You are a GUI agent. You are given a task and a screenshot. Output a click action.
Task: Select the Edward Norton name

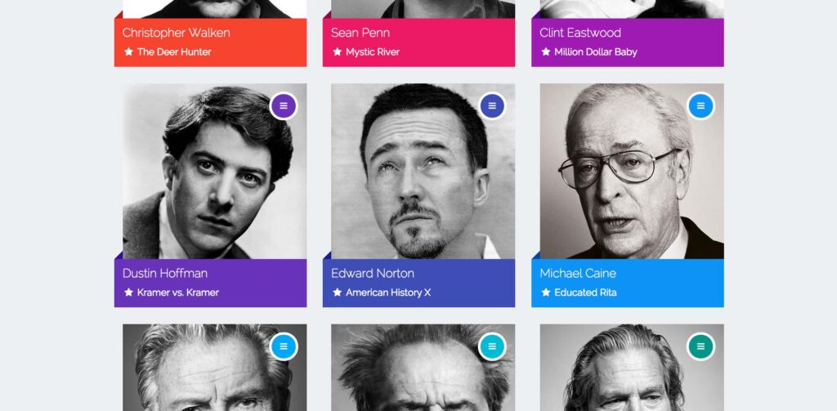(373, 273)
